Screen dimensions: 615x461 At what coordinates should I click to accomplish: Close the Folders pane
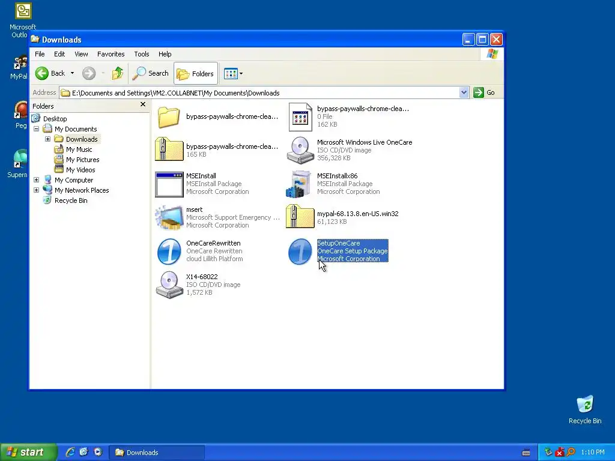tap(143, 104)
